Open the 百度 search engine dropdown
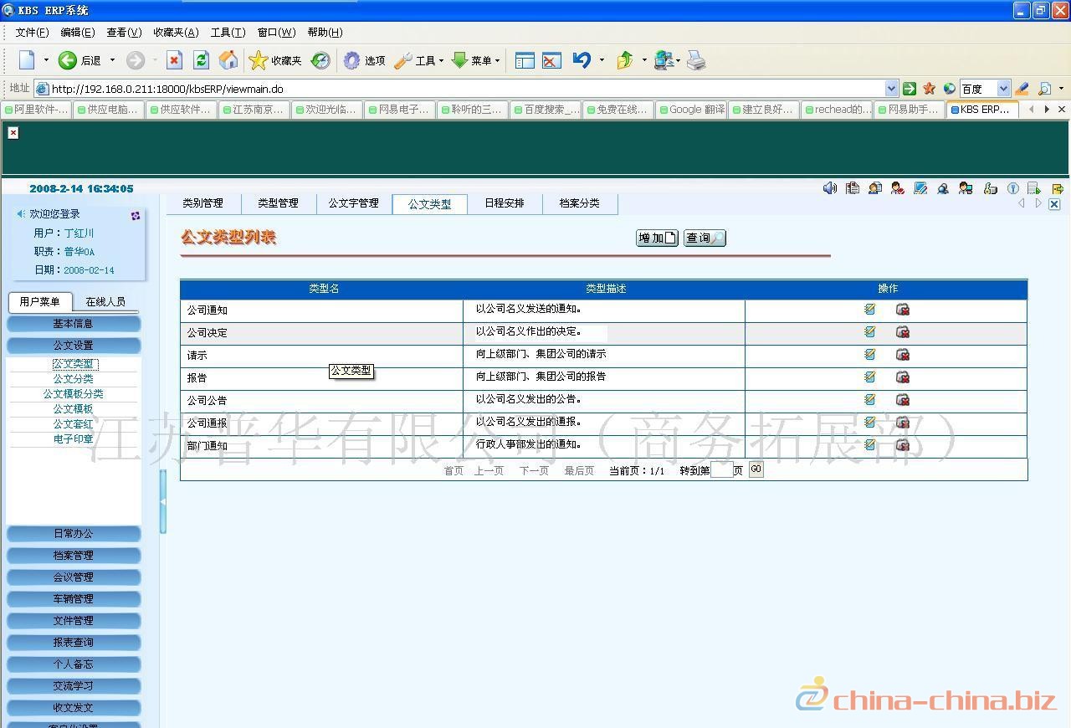This screenshot has width=1071, height=728. pyautogui.click(x=1003, y=87)
